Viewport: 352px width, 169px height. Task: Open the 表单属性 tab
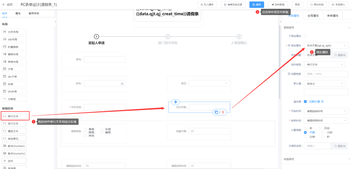(333, 16)
